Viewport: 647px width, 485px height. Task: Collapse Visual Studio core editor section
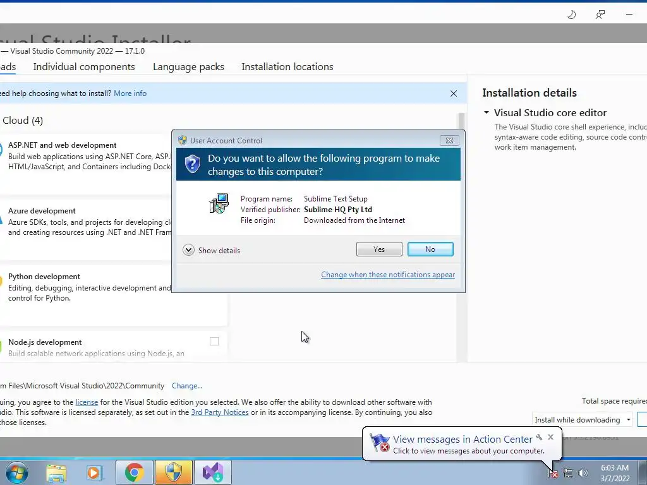(487, 112)
